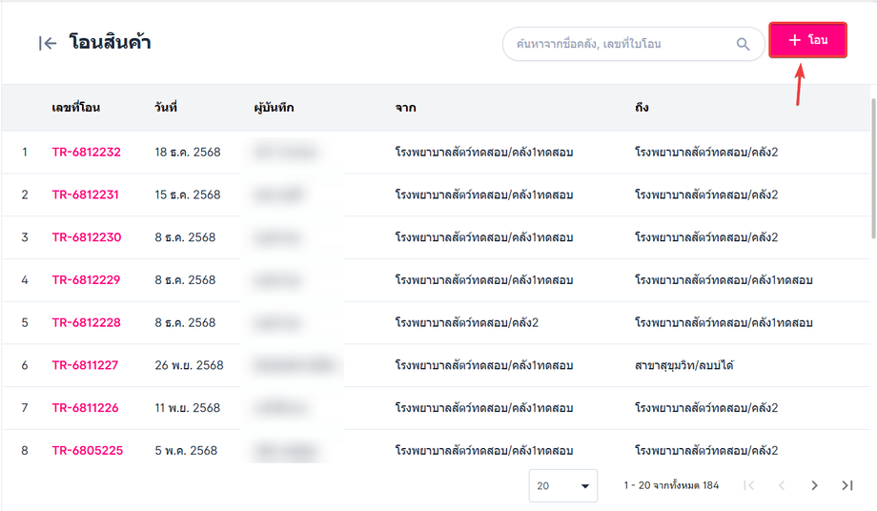Click destination คลัง1ทดสอบ in row TR-6812229
The image size is (877, 511).
pyautogui.click(x=724, y=279)
